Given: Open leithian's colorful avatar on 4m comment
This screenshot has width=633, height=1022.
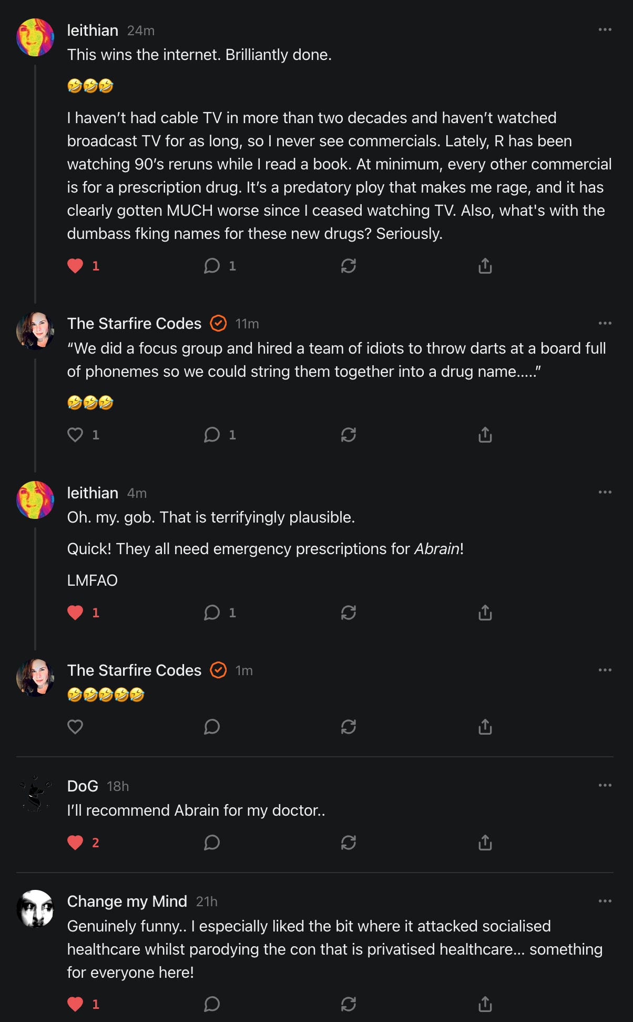Looking at the screenshot, I should click(35, 500).
